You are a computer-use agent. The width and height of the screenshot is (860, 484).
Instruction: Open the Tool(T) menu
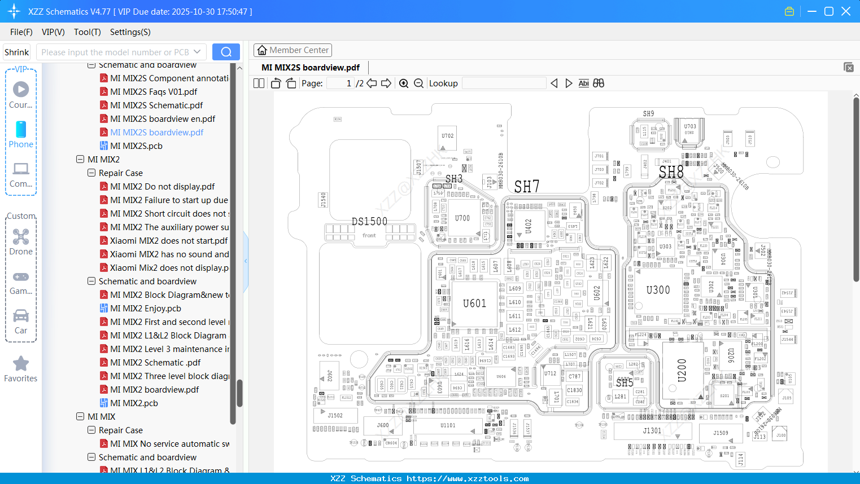(x=87, y=32)
